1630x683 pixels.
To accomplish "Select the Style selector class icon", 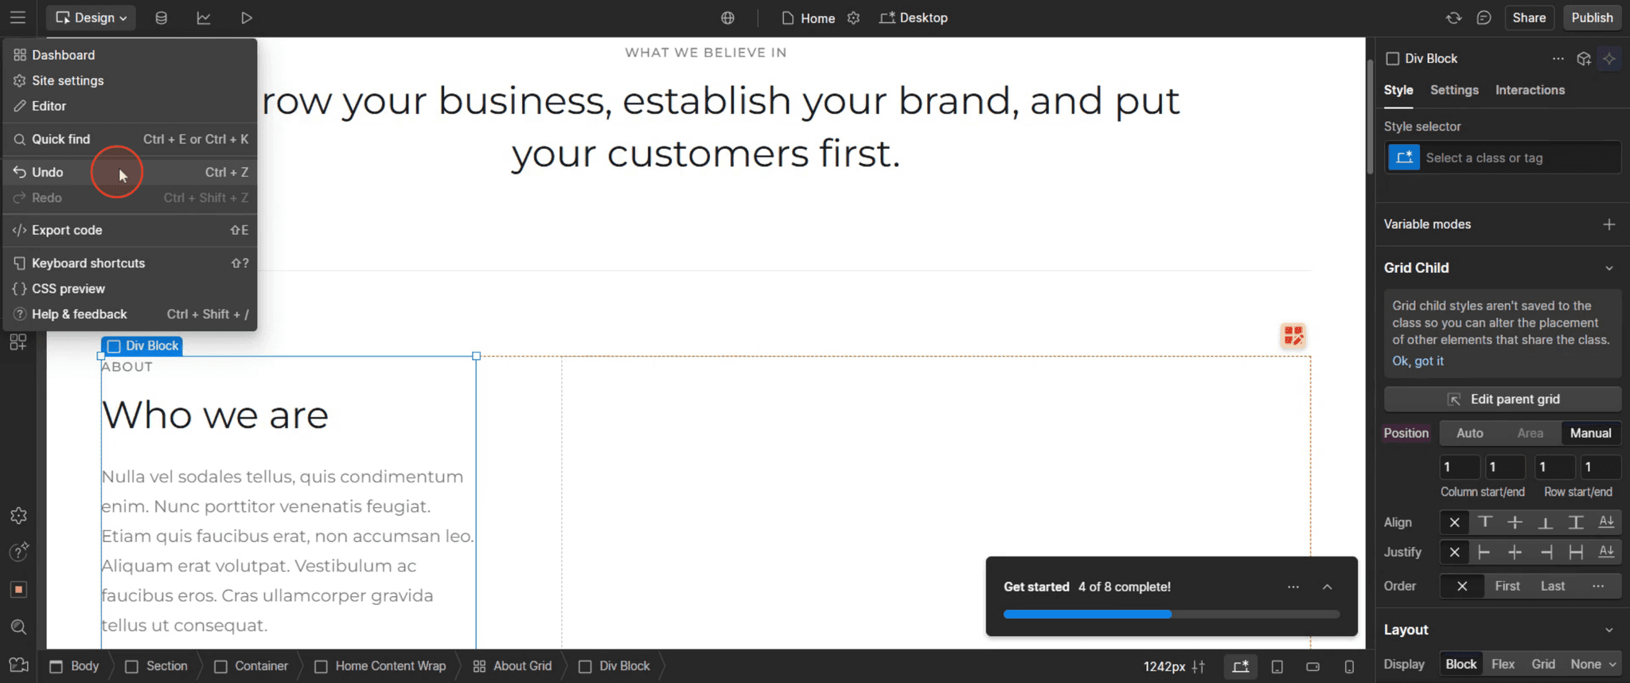I will [1403, 157].
